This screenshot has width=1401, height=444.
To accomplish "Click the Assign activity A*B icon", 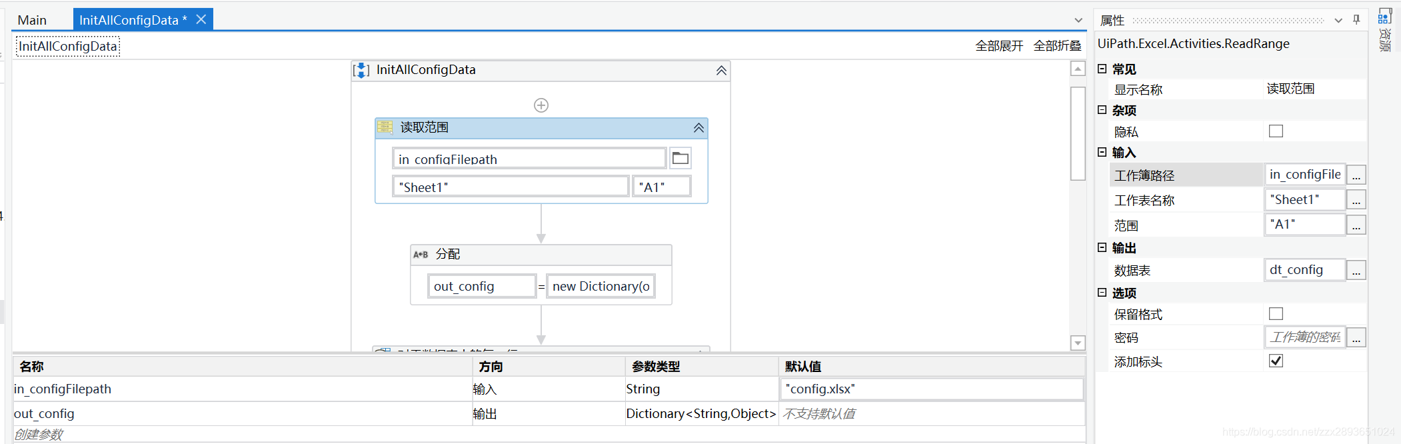I will coord(421,255).
